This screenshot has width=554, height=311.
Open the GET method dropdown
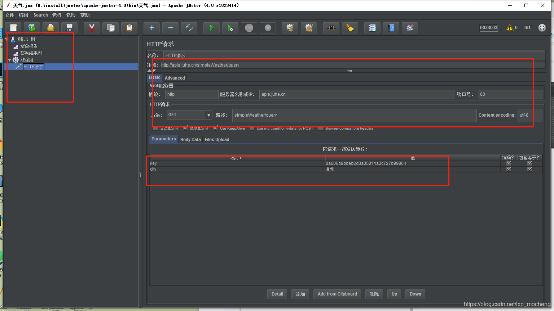click(208, 115)
